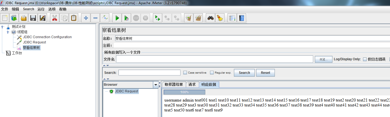The image size is (390, 117).
Task: Open the 选项 menu
Action: point(52,9)
